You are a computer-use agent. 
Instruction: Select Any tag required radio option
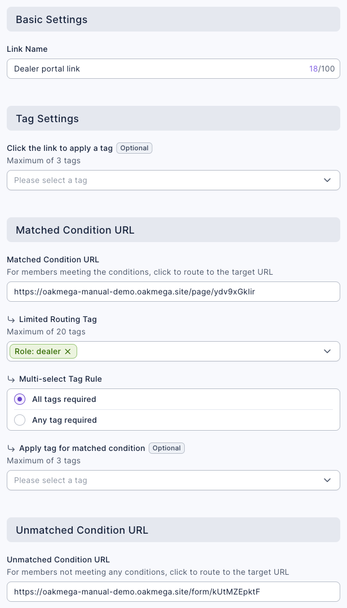(20, 420)
